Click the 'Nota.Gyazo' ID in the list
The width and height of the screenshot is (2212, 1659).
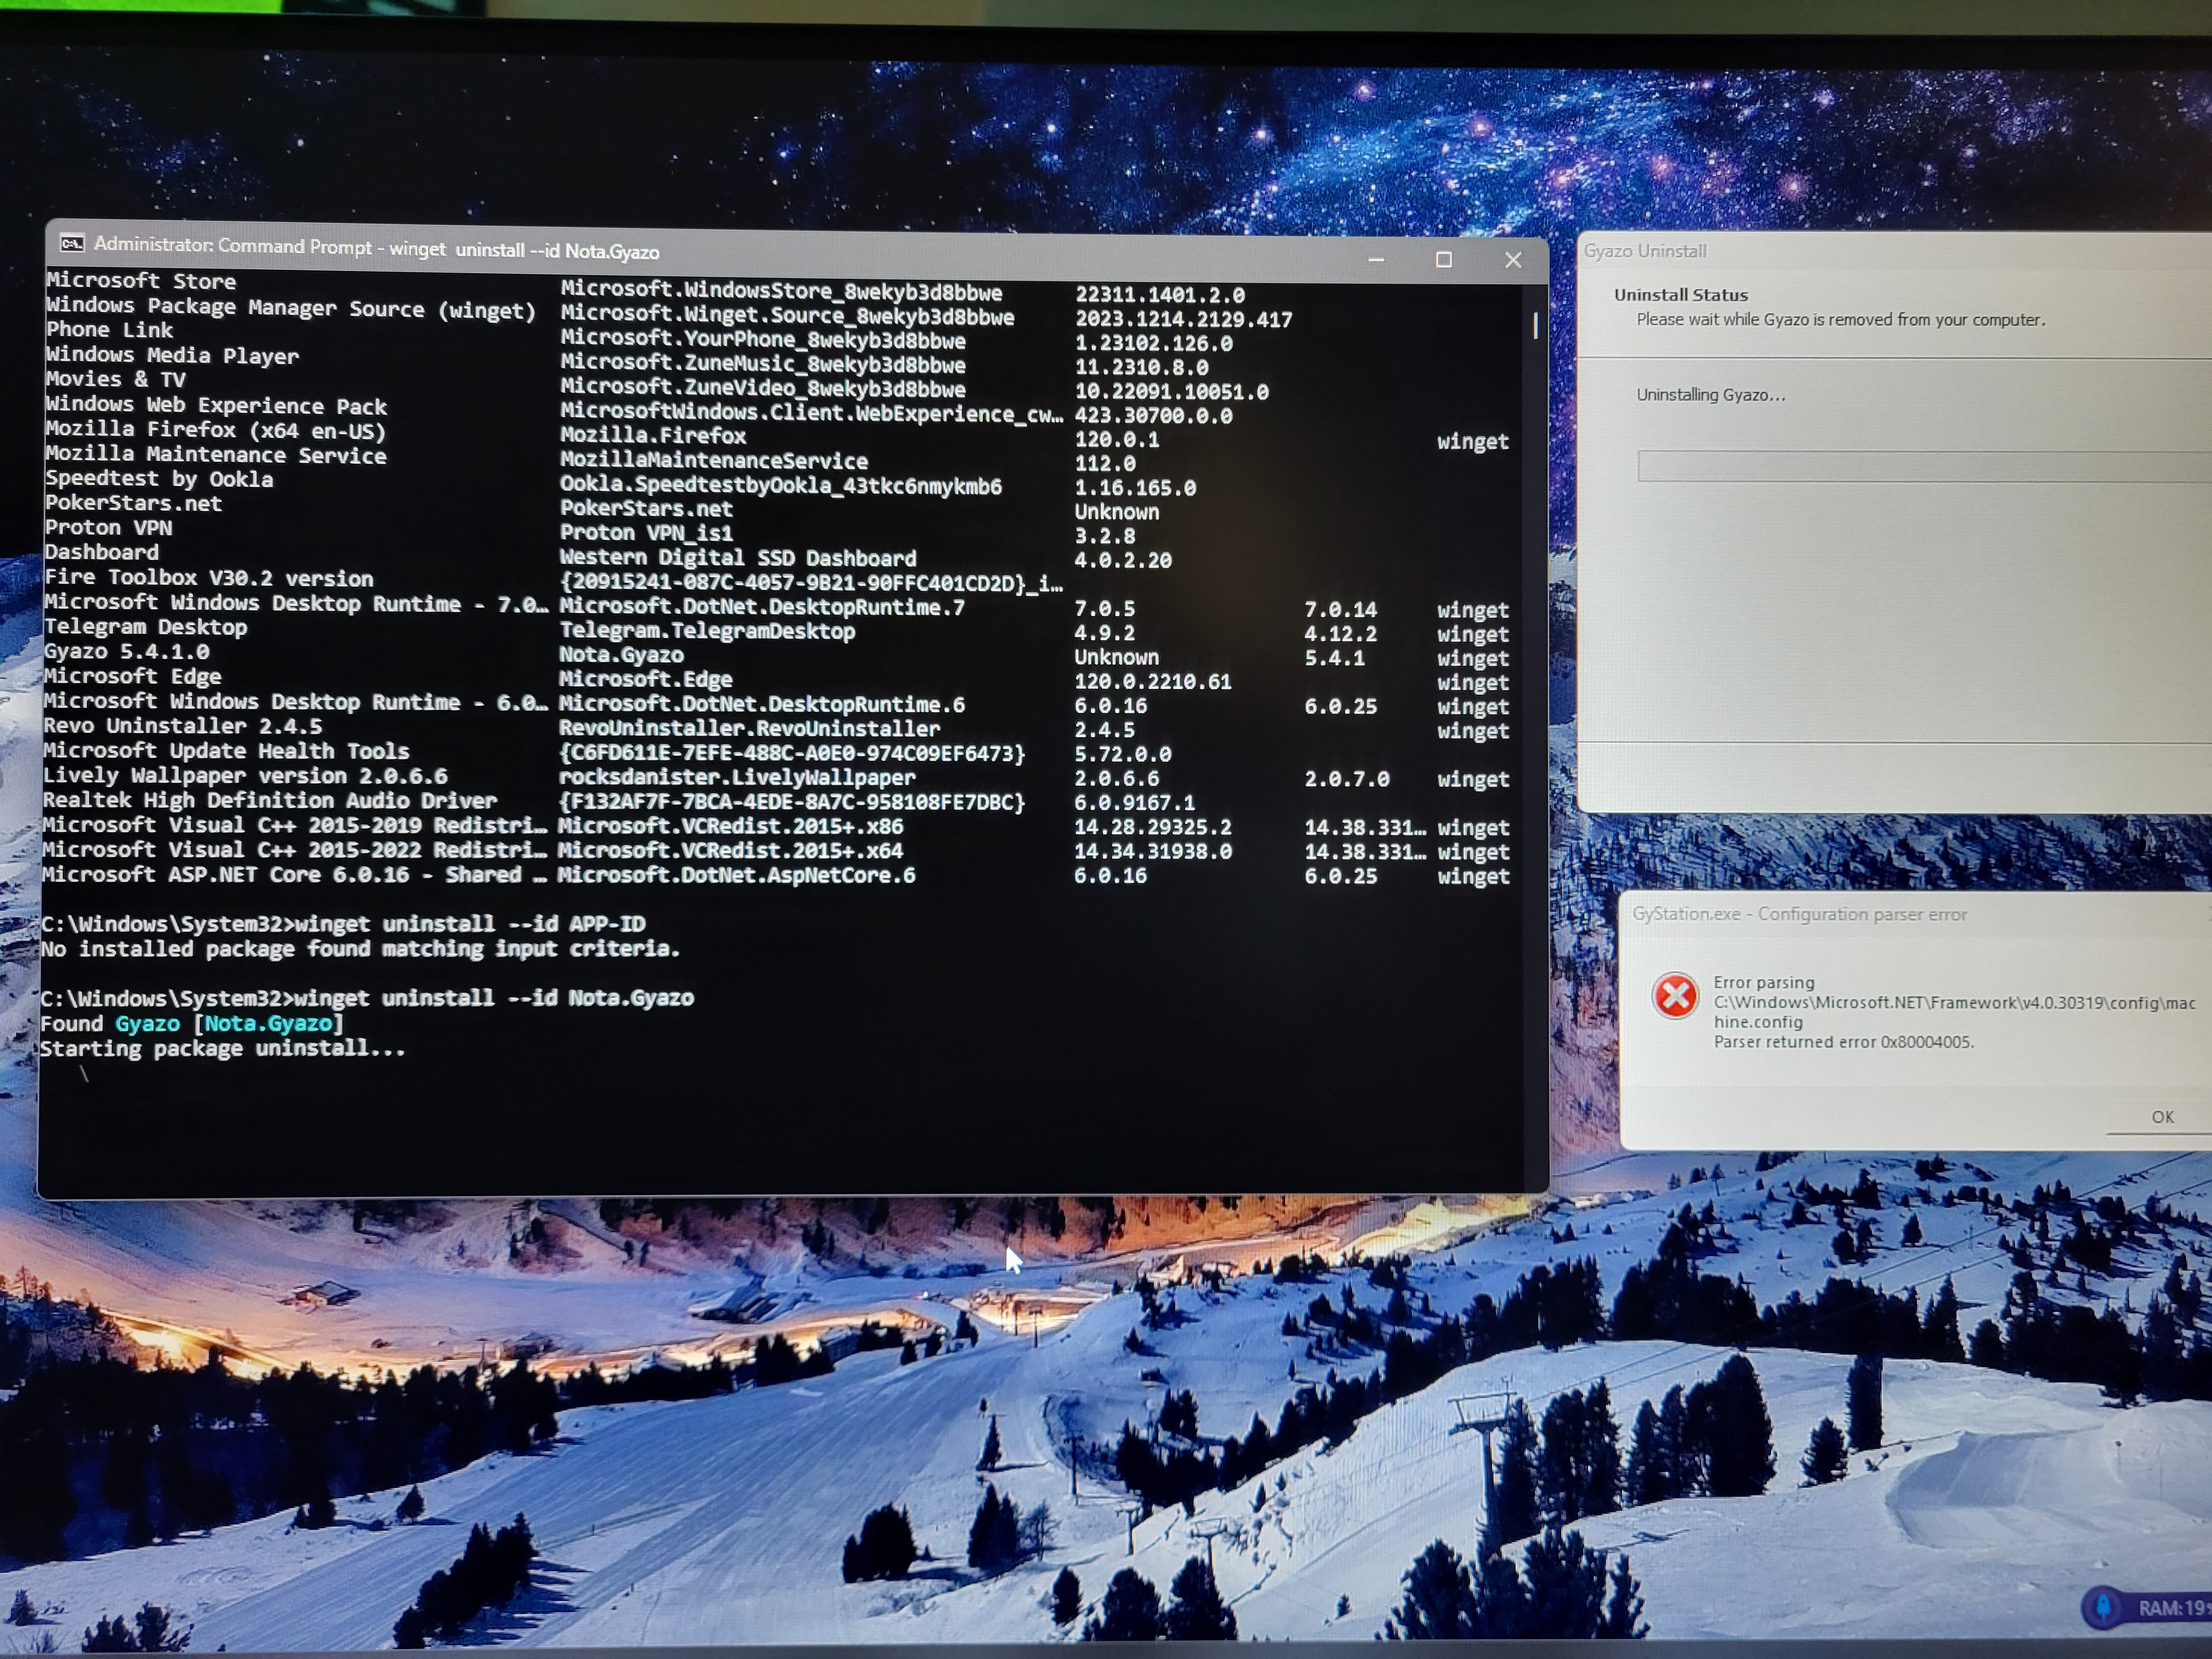[621, 655]
